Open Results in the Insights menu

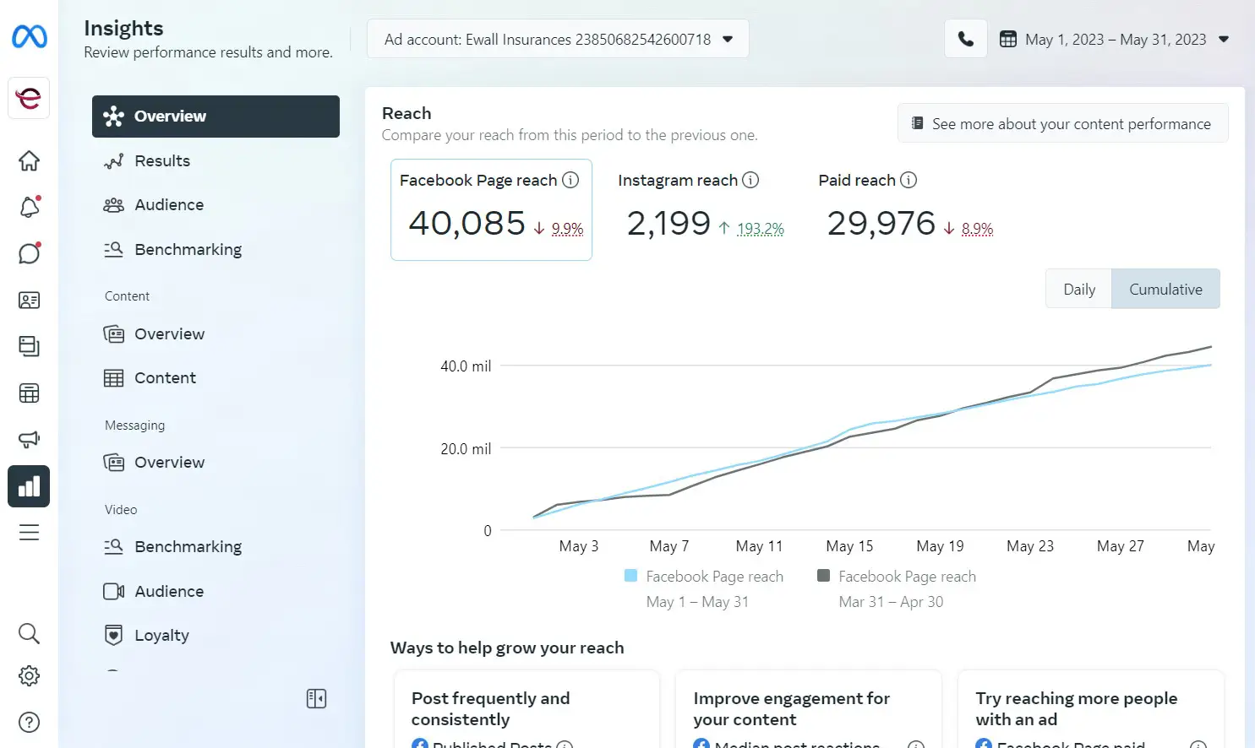point(162,160)
